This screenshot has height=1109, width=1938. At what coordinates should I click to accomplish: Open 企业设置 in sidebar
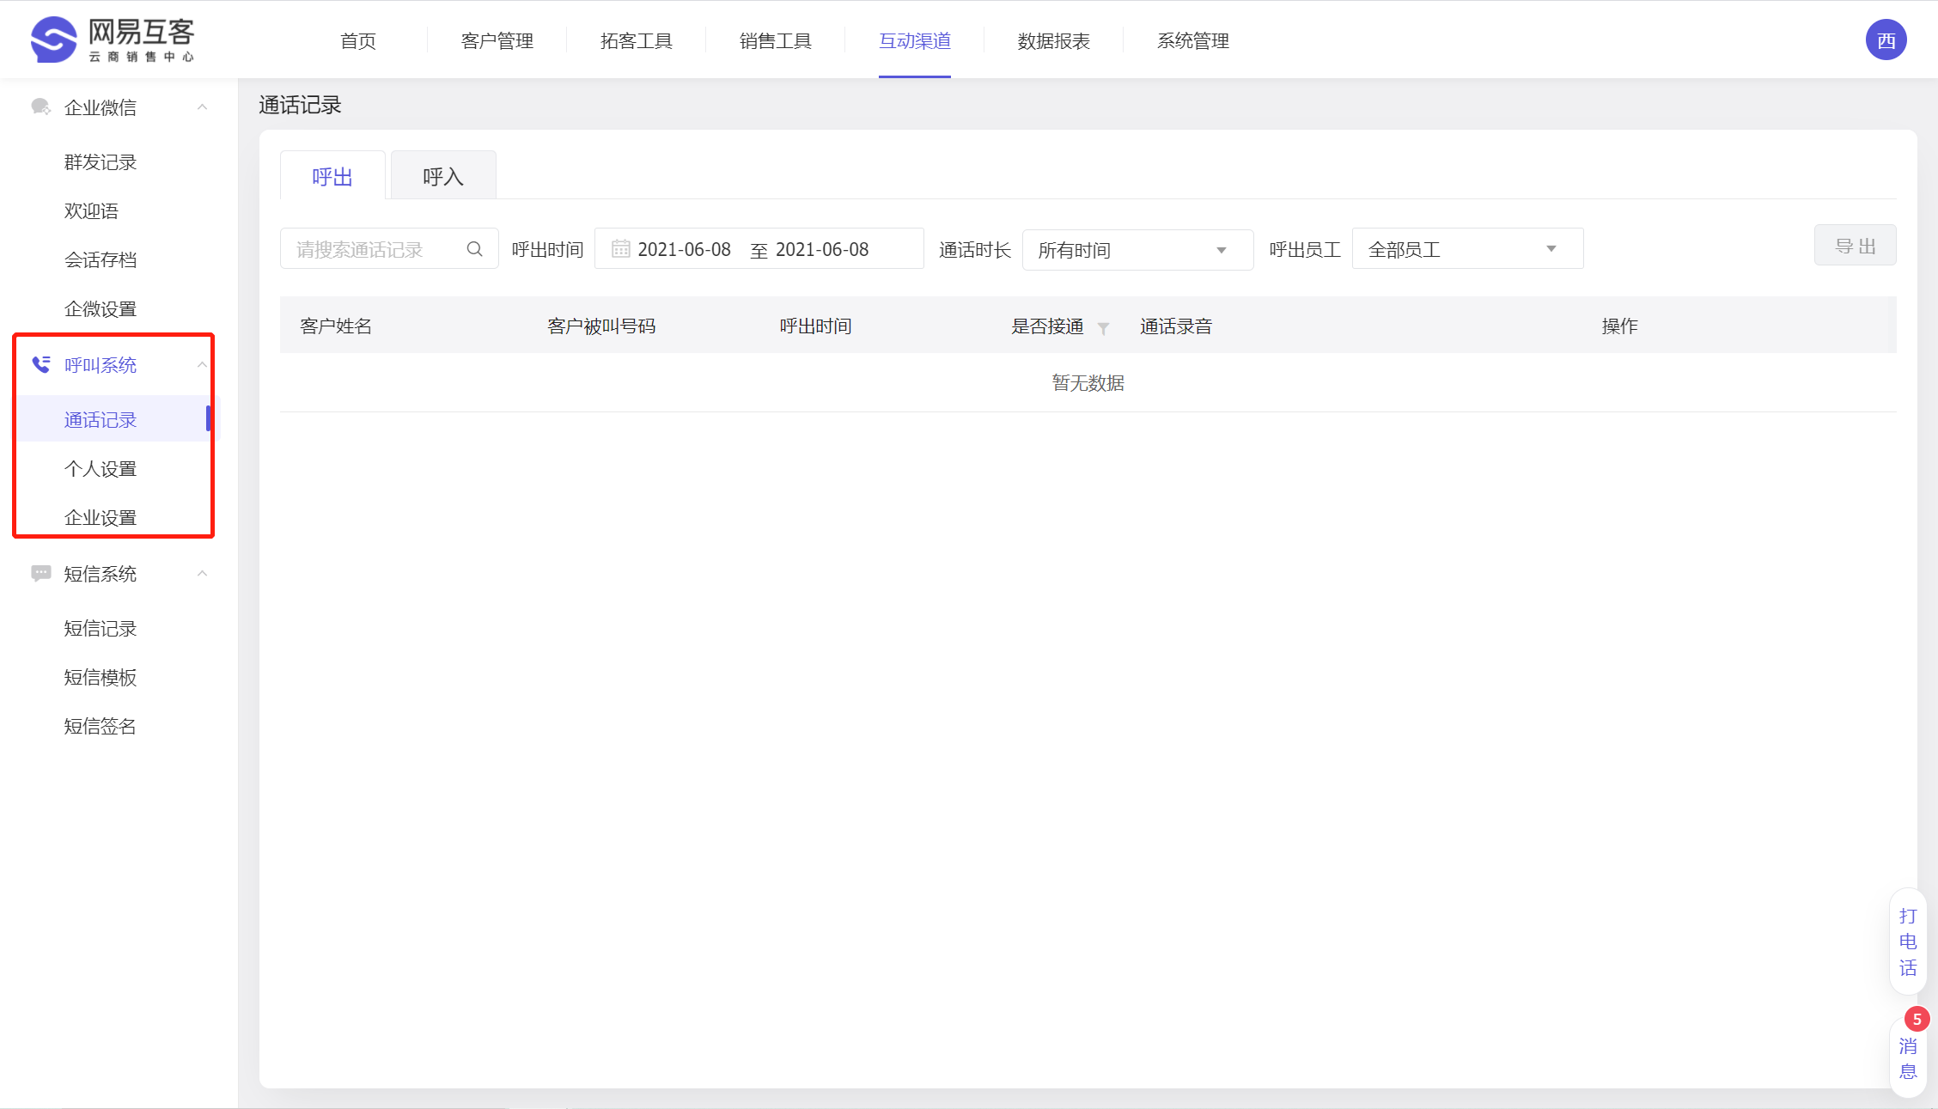click(x=101, y=517)
